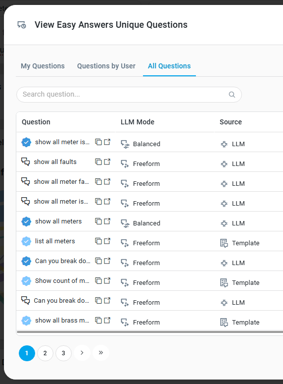Viewport: 283px width, 384px height.
Task: Click the verified badge on 'show all meters'
Action: (26, 221)
